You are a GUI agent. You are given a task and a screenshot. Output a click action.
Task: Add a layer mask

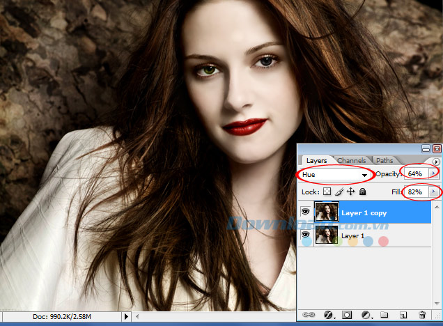pos(347,315)
